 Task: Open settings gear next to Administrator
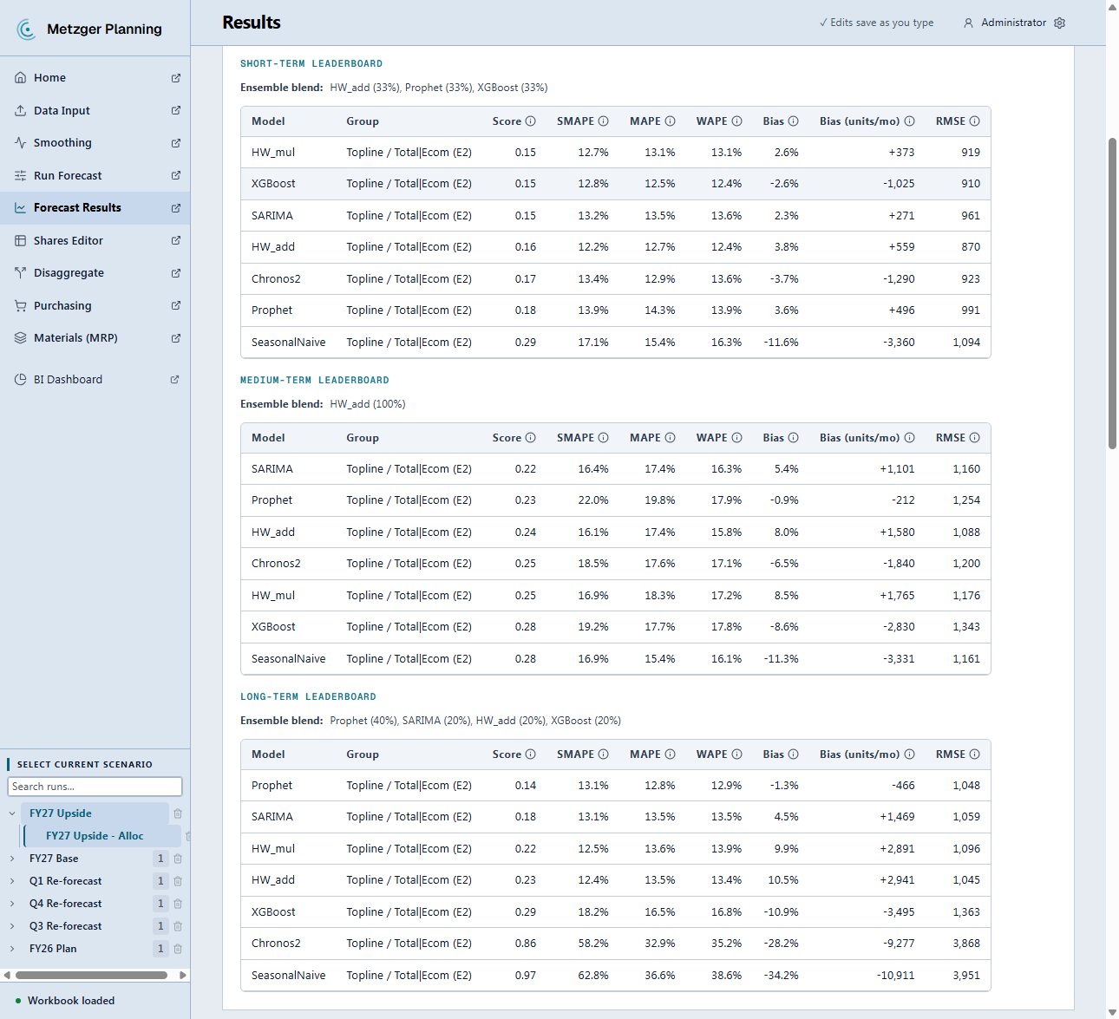[x=1059, y=23]
